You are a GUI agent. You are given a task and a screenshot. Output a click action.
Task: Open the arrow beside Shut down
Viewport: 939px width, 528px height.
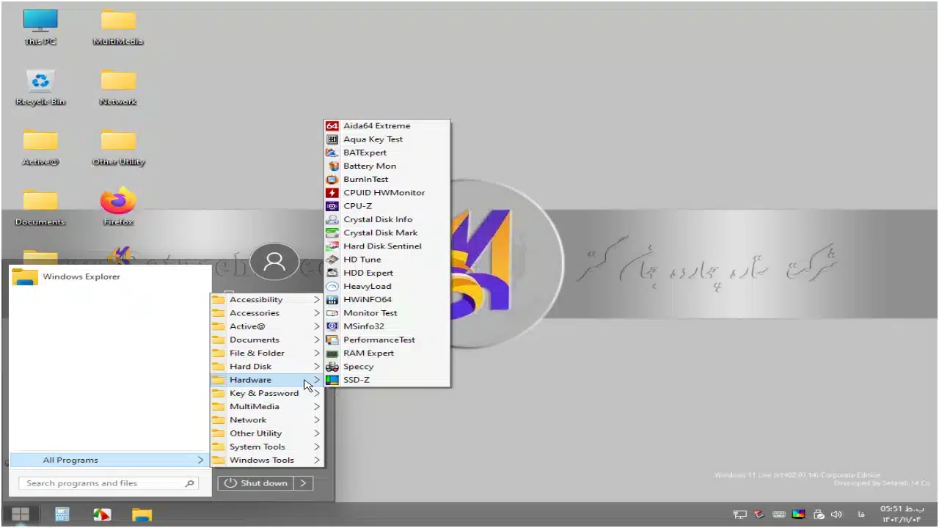[303, 483]
